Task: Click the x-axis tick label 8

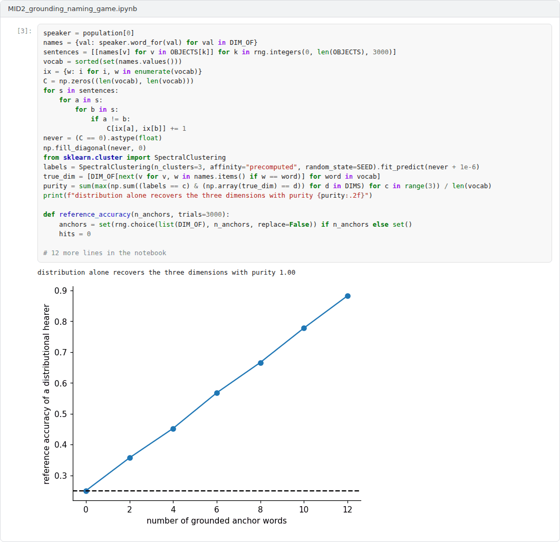Action: tap(260, 509)
